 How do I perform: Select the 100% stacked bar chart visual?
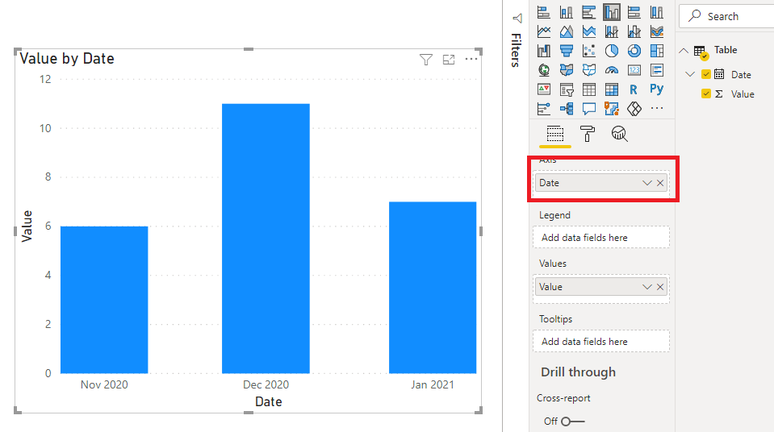pos(634,12)
